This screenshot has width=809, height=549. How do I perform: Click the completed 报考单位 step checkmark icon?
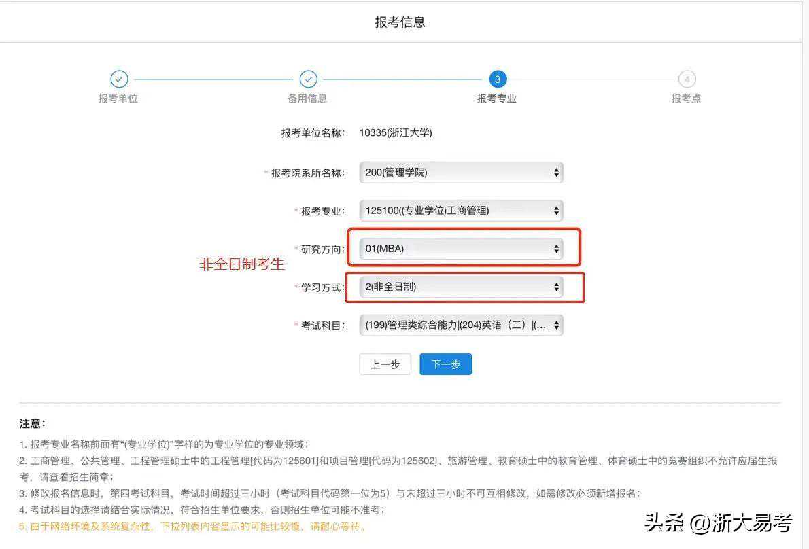pyautogui.click(x=119, y=79)
